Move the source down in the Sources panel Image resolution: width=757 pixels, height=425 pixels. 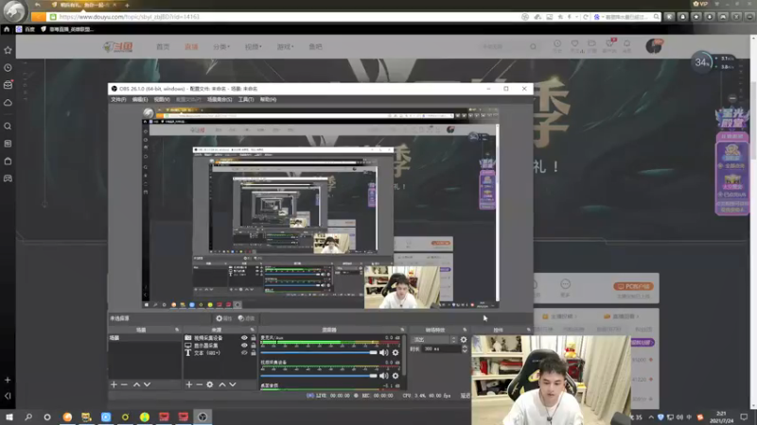[x=233, y=384]
